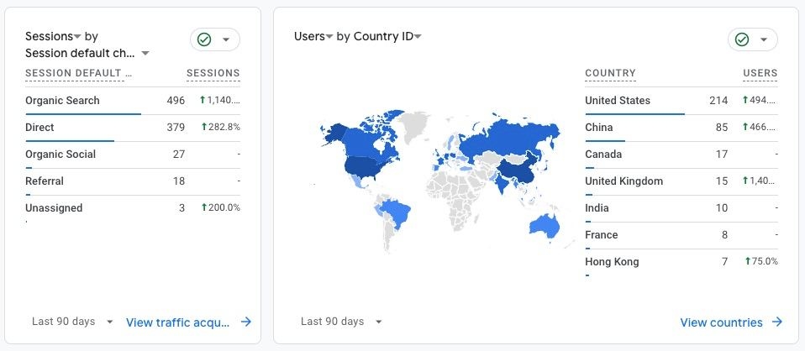The height and width of the screenshot is (351, 805).
Task: Expand status dropdown arrow in Sessions card
Action: pyautogui.click(x=226, y=40)
